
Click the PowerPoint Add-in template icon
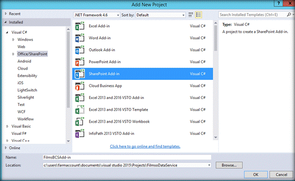(x=79, y=62)
